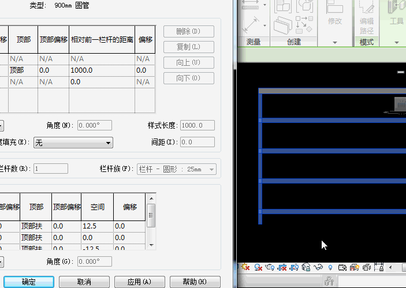Click the show crop region icon
The image size is (406, 288).
click(x=295, y=267)
